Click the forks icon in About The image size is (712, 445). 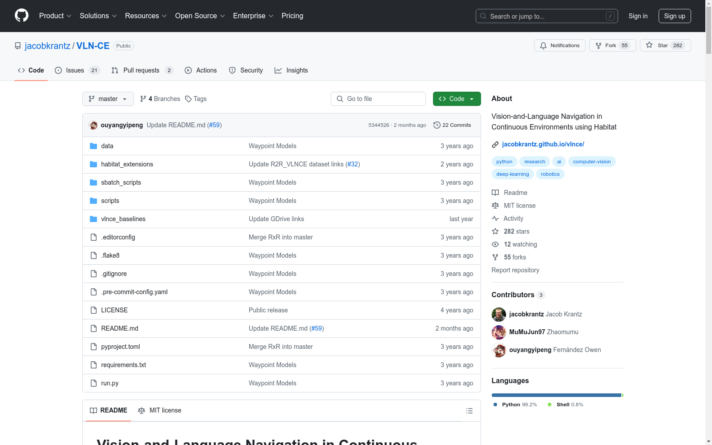pyautogui.click(x=495, y=257)
